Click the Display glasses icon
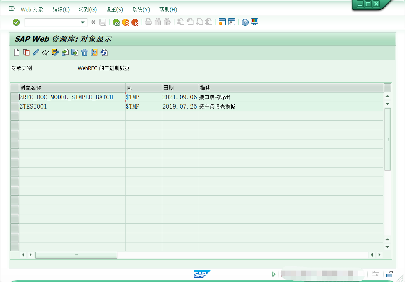The width and height of the screenshot is (405, 282). 46,53
